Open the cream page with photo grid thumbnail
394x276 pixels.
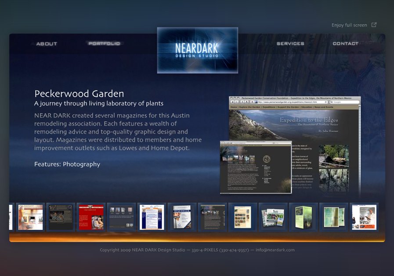(243, 217)
